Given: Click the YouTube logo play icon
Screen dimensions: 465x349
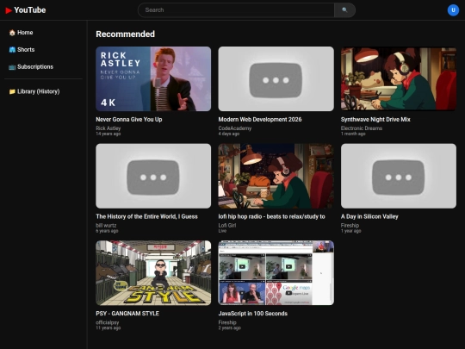Looking at the screenshot, I should pyautogui.click(x=9, y=10).
